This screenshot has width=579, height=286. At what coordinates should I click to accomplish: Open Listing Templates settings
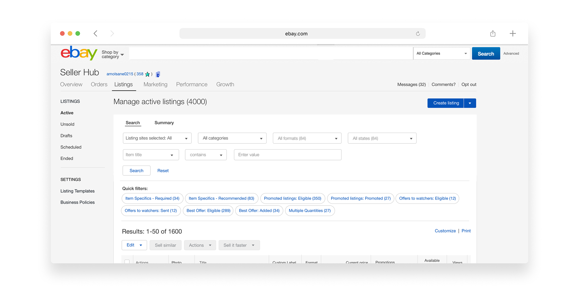[x=78, y=191]
